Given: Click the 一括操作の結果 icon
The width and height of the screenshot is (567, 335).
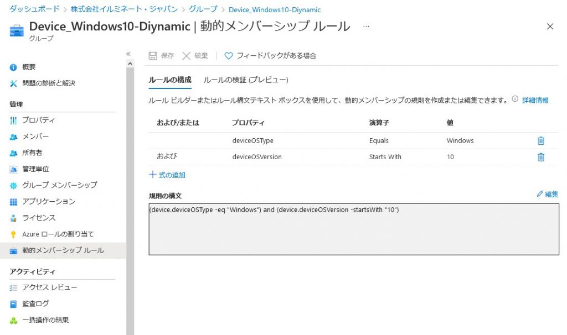Looking at the screenshot, I should click(x=13, y=320).
